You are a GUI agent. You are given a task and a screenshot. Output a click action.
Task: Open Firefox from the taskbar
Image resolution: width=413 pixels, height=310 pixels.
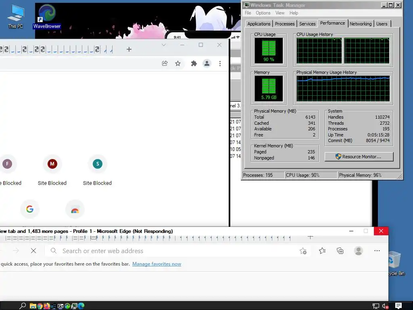[47, 306]
